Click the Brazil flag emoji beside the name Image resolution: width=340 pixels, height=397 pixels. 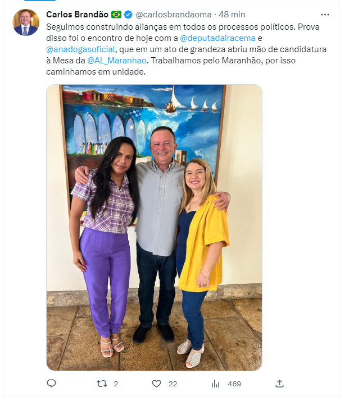click(116, 15)
